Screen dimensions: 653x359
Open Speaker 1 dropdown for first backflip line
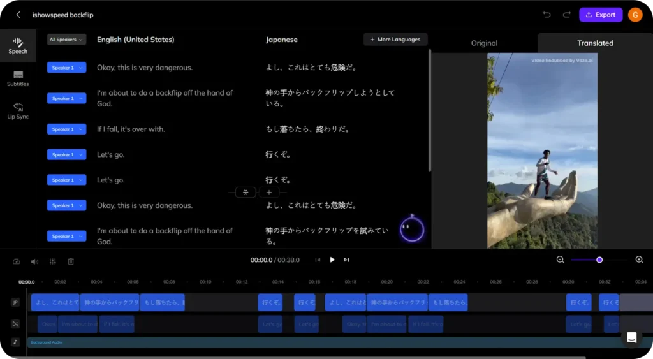pyautogui.click(x=66, y=98)
